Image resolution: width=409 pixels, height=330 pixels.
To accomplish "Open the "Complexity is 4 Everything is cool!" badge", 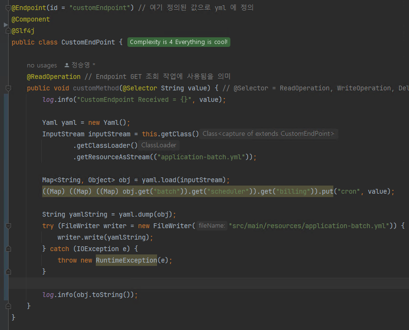I will point(179,42).
